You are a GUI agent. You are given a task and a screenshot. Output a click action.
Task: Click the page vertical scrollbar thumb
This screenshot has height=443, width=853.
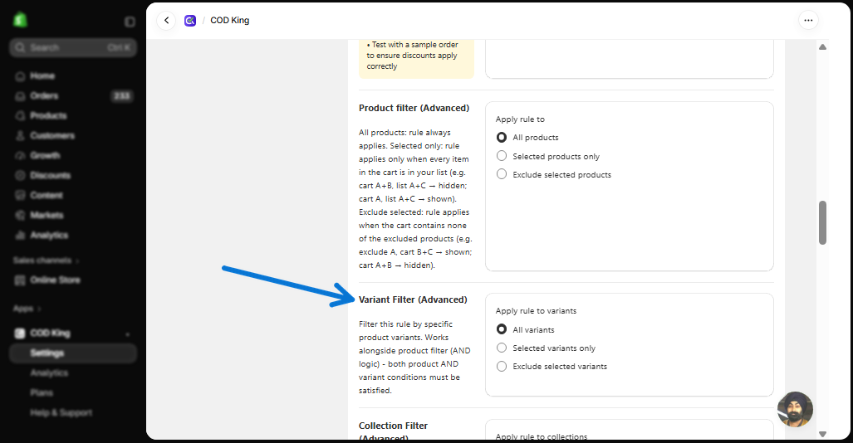822,223
